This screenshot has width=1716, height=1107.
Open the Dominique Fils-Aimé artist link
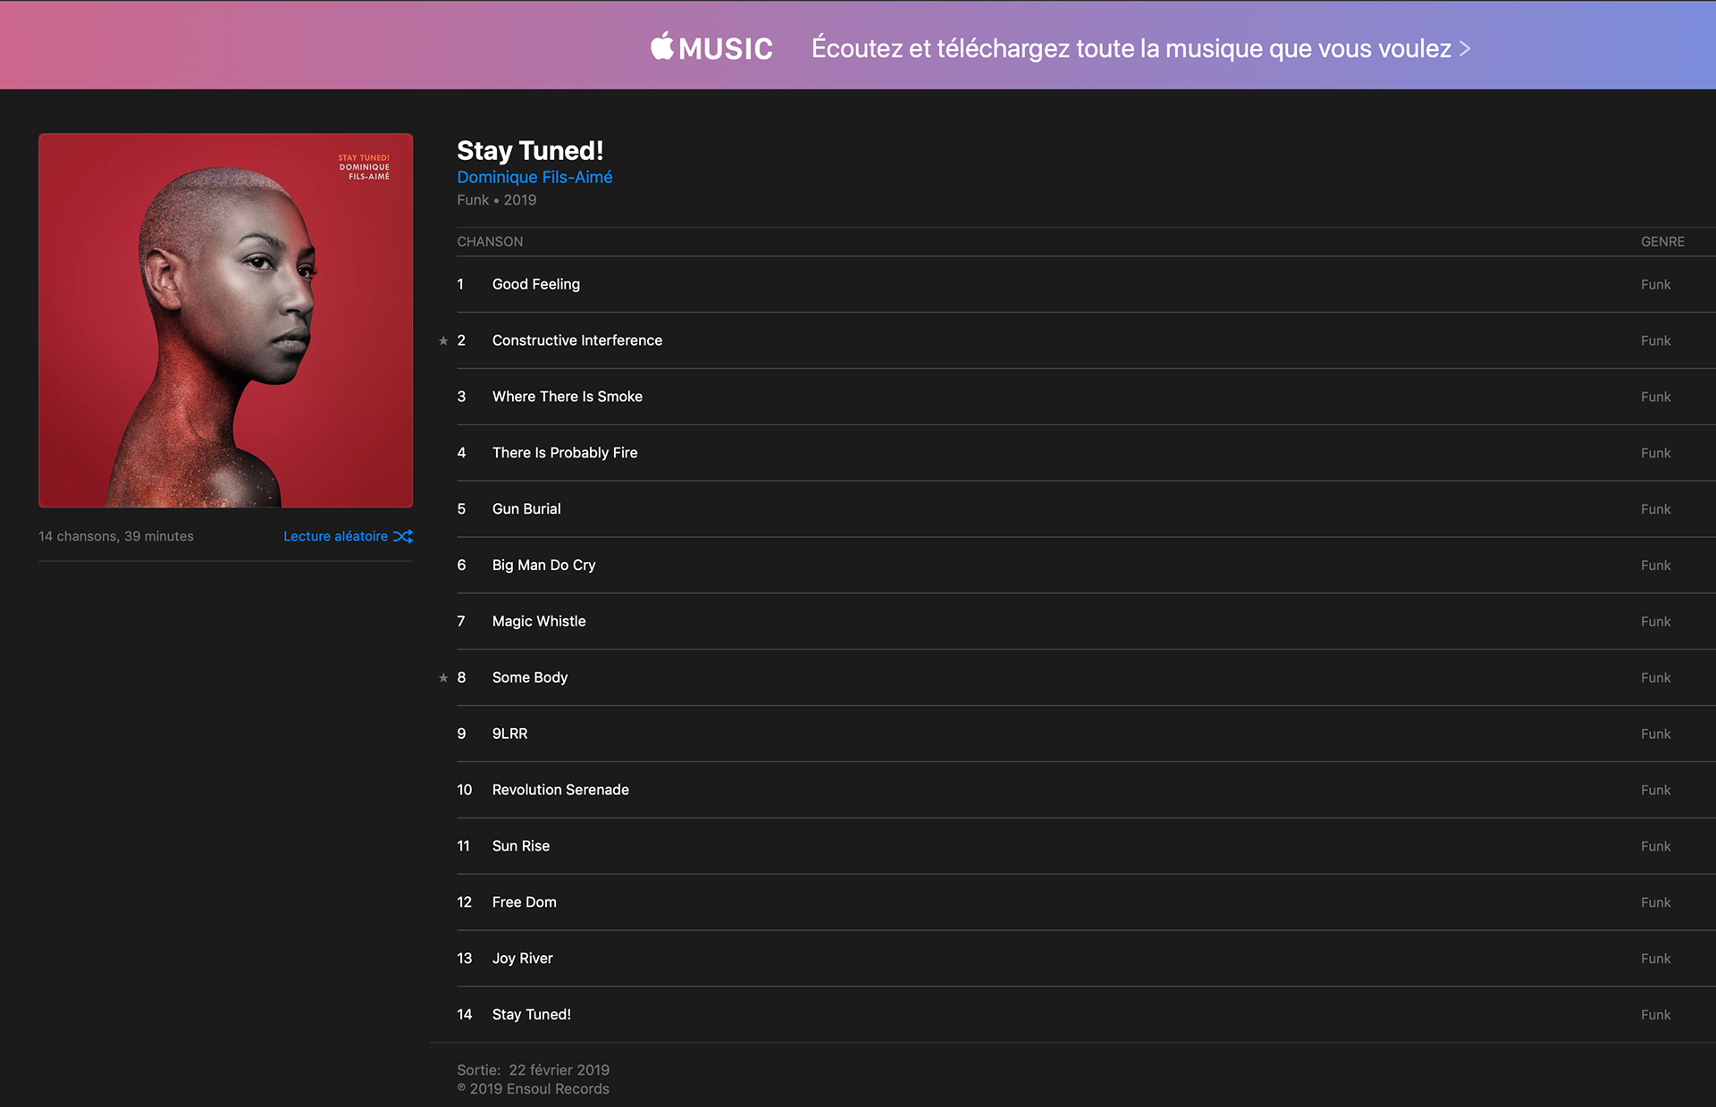click(534, 177)
